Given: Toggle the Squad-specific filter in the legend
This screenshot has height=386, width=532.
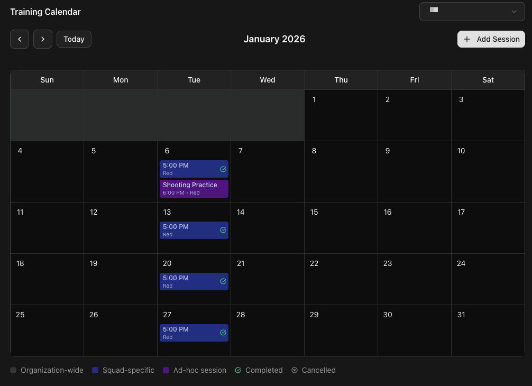Looking at the screenshot, I should [x=95, y=370].
